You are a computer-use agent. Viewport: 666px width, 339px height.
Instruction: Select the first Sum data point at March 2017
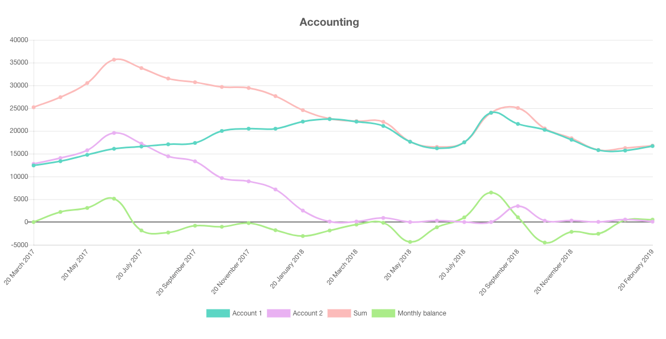pos(33,107)
